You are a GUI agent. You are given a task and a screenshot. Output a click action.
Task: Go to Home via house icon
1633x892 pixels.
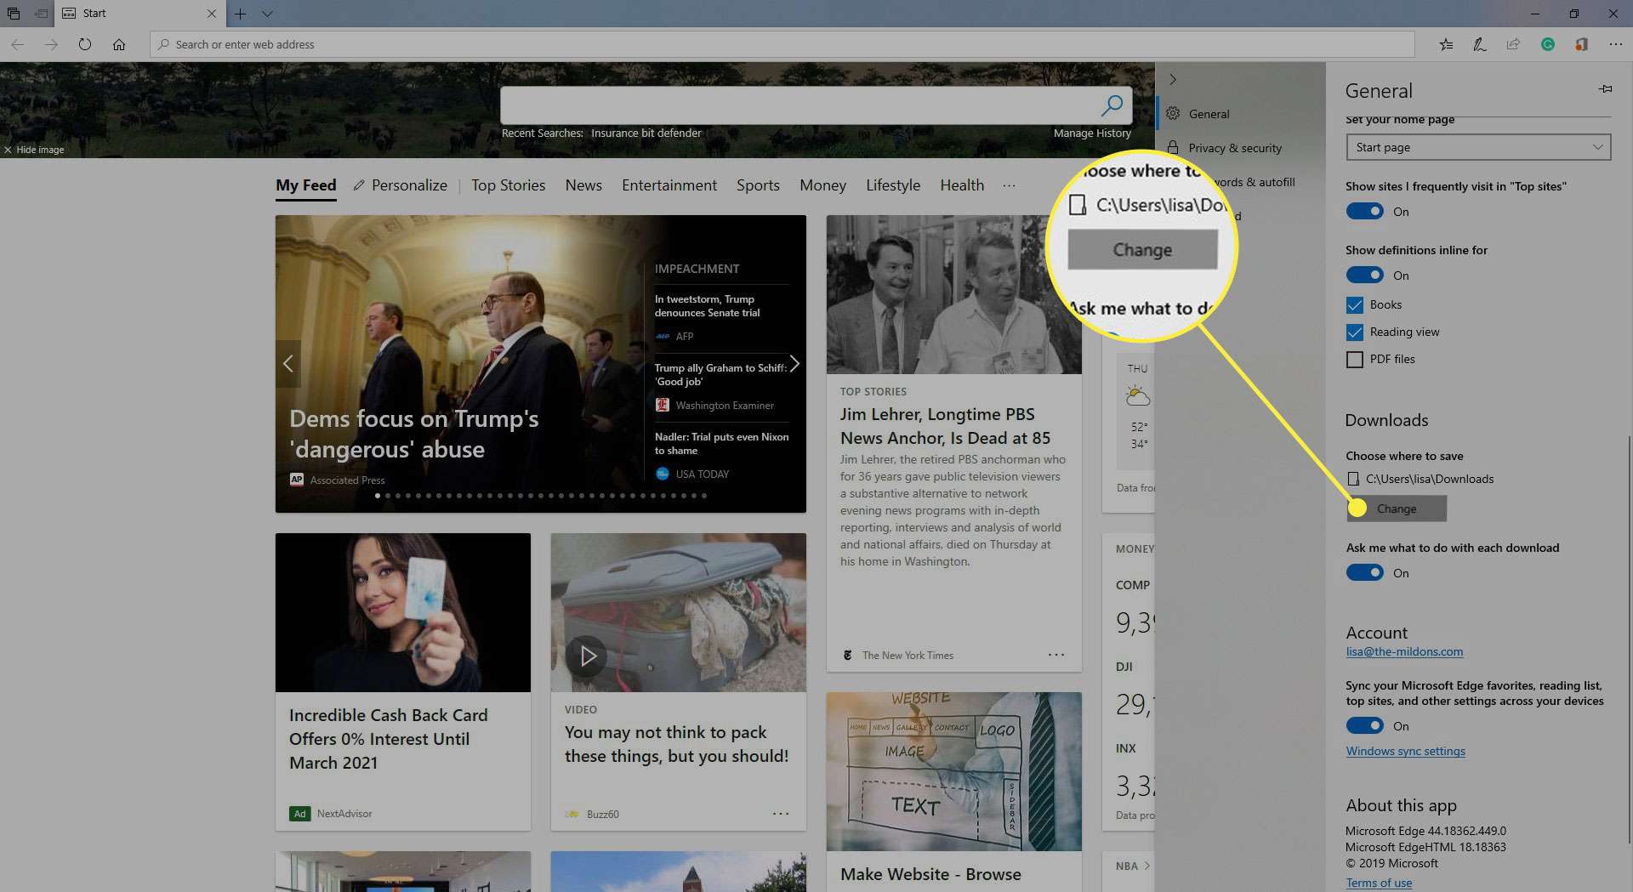(119, 44)
